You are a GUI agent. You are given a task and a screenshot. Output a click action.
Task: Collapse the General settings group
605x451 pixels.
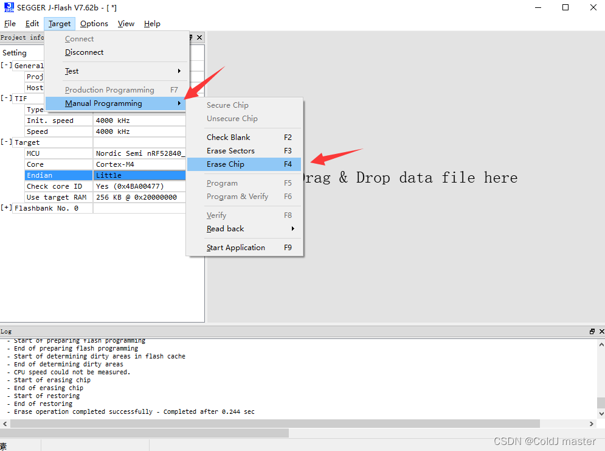[x=6, y=65]
